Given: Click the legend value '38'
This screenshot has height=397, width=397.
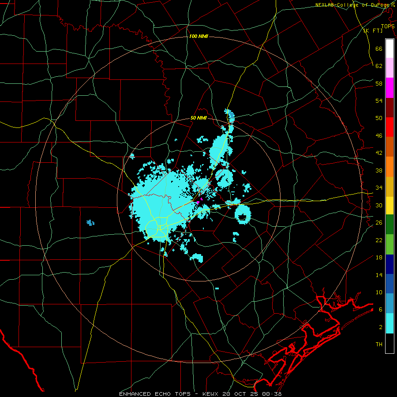Looking at the screenshot, I should pyautogui.click(x=379, y=170).
